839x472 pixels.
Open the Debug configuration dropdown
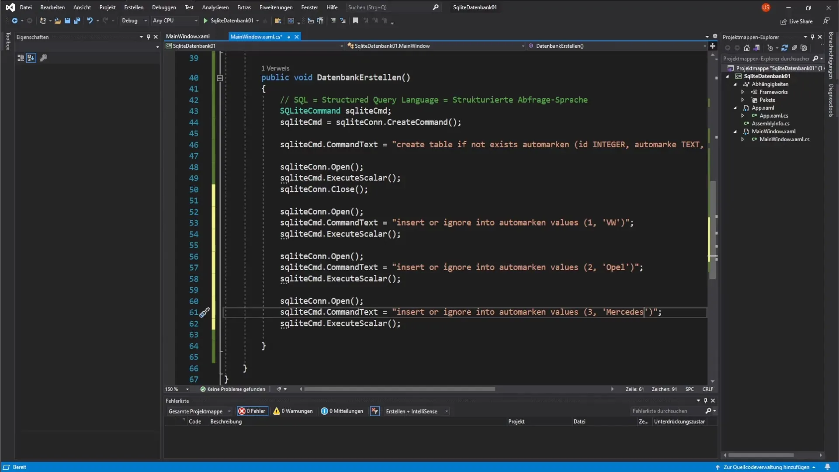[134, 21]
